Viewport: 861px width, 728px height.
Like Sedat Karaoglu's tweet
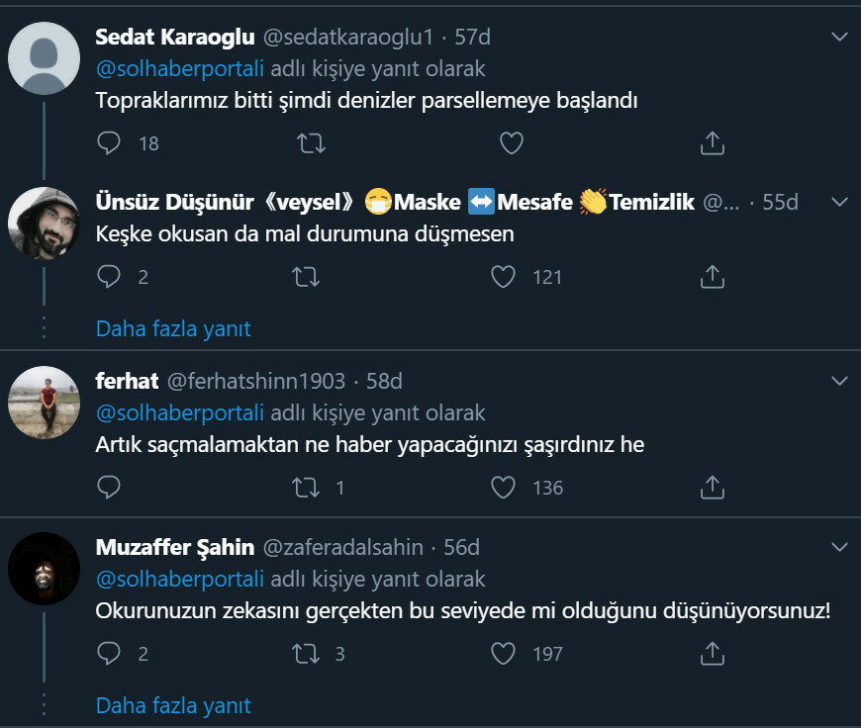tap(512, 143)
